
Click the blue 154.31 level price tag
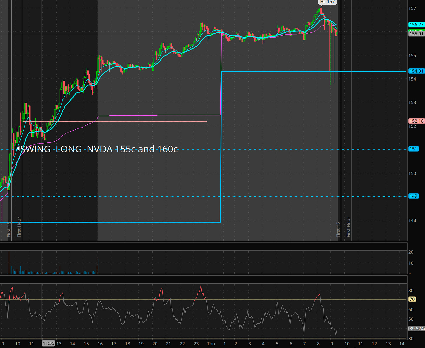tap(417, 71)
